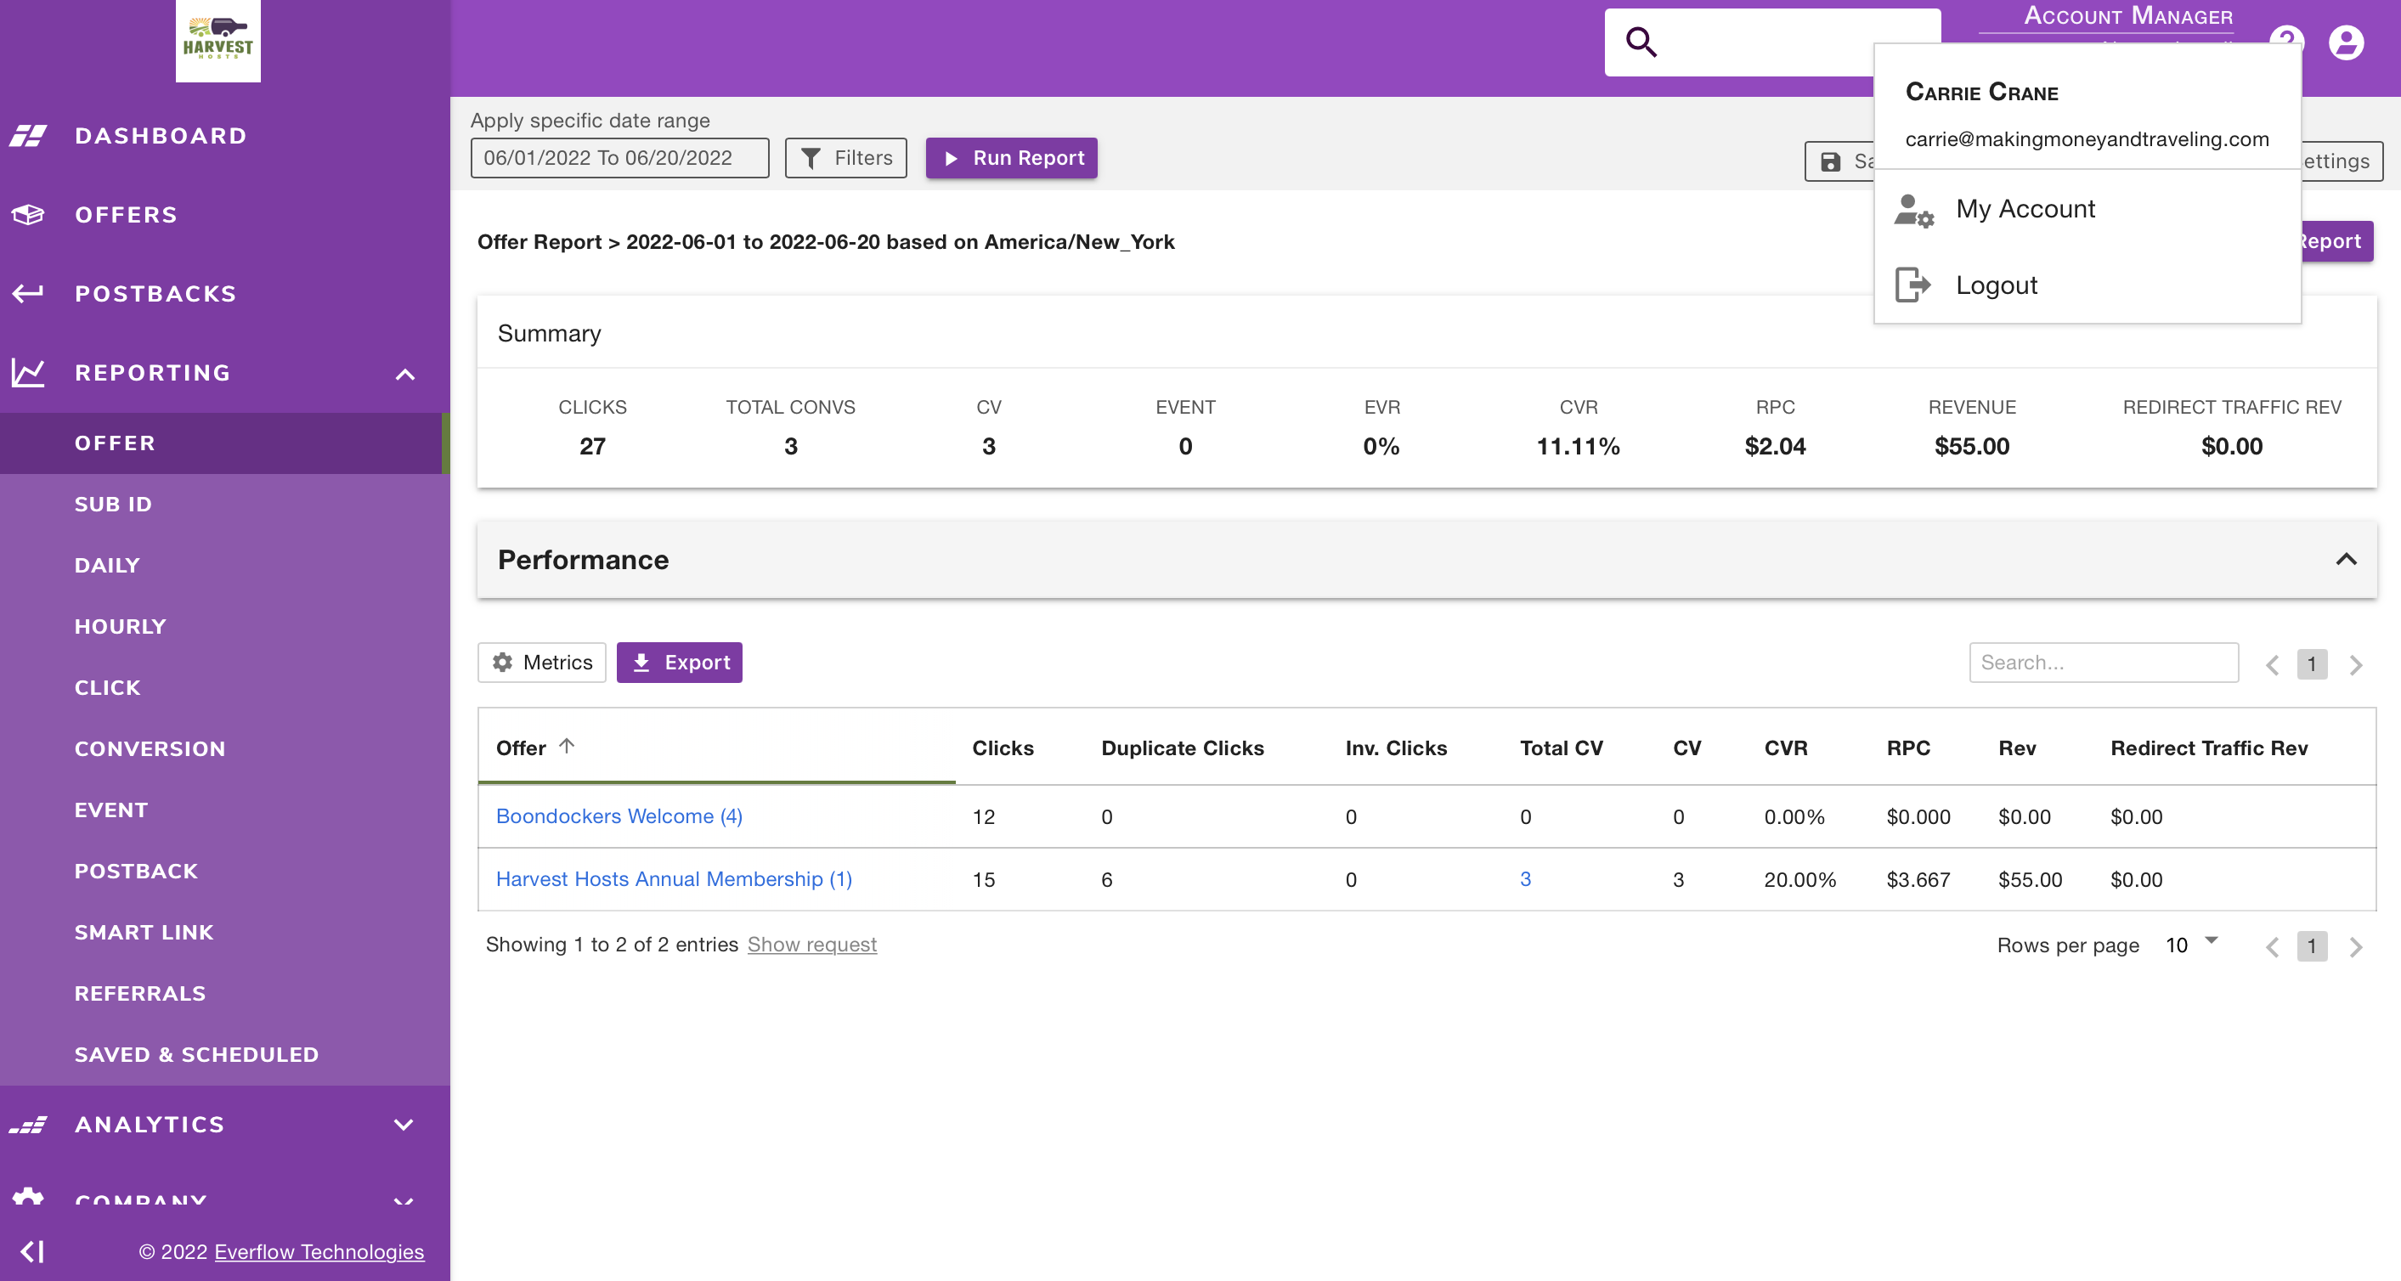Click the Run Report button
Image resolution: width=2401 pixels, height=1281 pixels.
click(x=1011, y=158)
